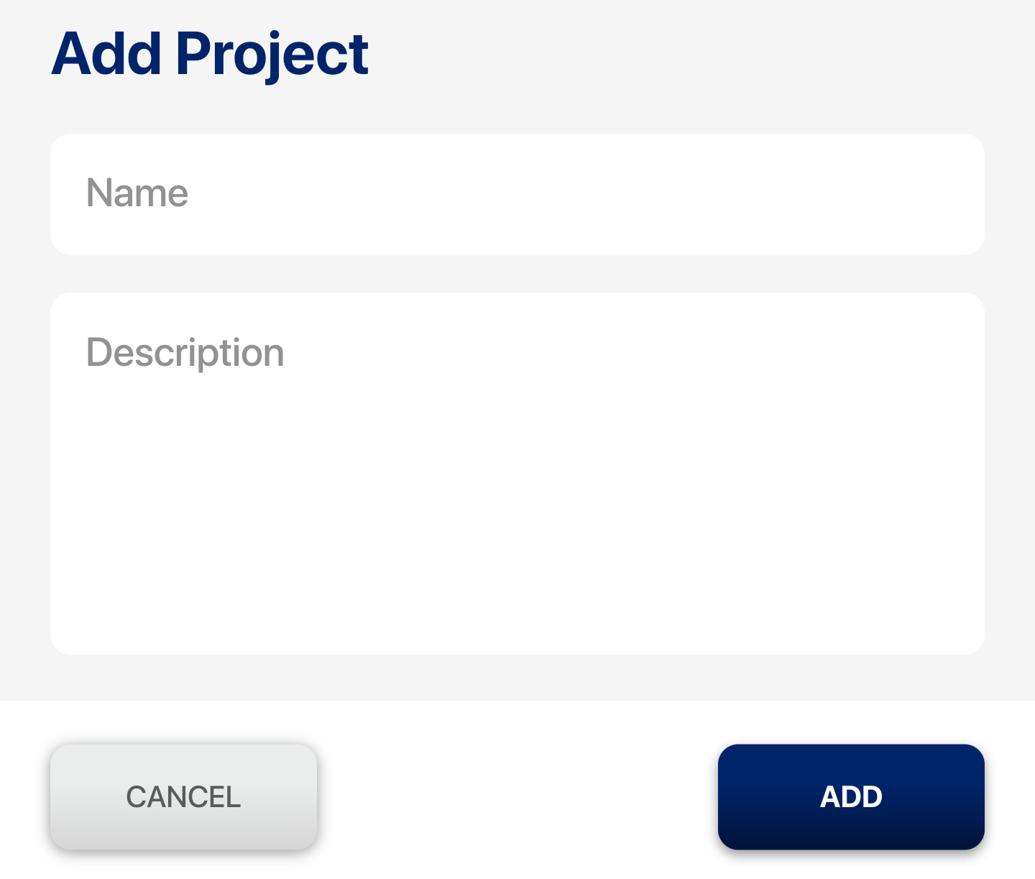Click the Name input field
This screenshot has height=879, width=1035.
517,194
